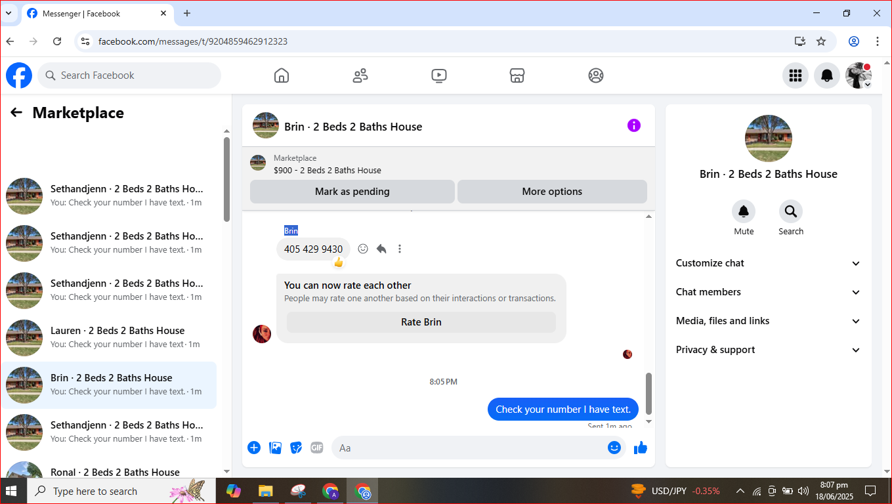Open the Notifications bell in header
The image size is (892, 504).
pyautogui.click(x=827, y=75)
